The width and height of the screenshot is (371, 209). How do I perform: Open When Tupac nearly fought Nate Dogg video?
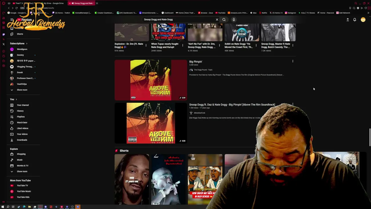pyautogui.click(x=165, y=46)
